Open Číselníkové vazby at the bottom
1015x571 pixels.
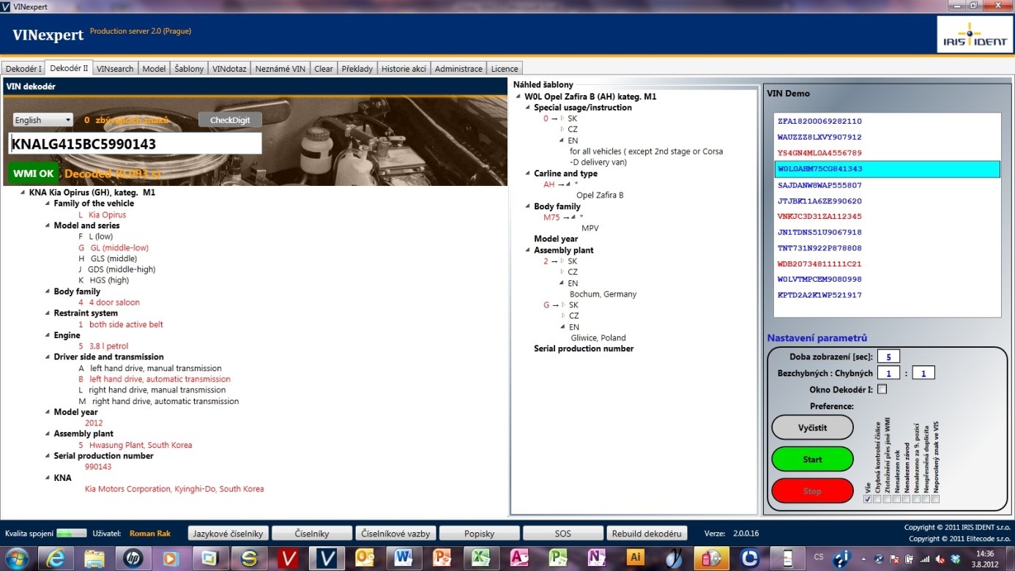395,534
